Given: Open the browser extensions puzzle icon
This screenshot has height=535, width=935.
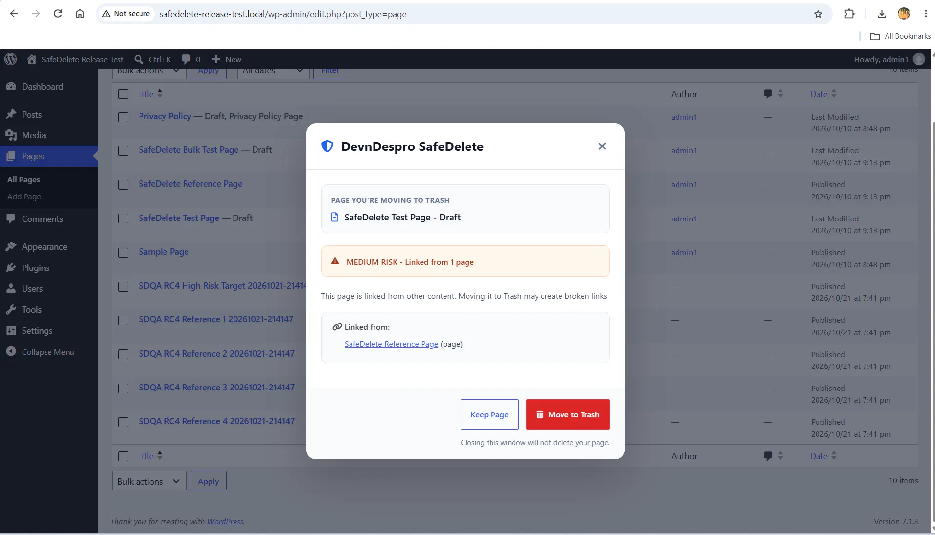Looking at the screenshot, I should tap(849, 14).
